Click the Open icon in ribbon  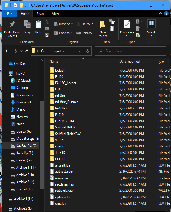(x=139, y=21)
